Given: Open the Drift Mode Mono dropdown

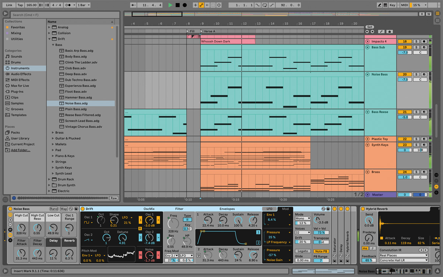Looking at the screenshot, I should (x=303, y=219).
